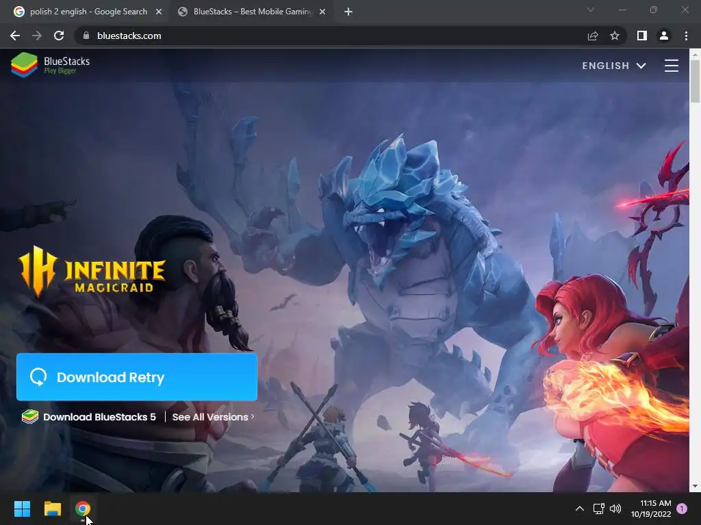
Task: Reload the bluestacks.com page
Action: pyautogui.click(x=59, y=36)
